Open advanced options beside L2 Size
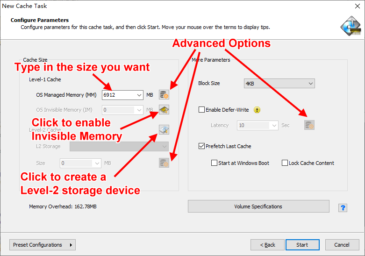Image resolution: width=365 pixels, height=256 pixels. click(164, 163)
